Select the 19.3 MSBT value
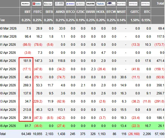 (123, 118)
